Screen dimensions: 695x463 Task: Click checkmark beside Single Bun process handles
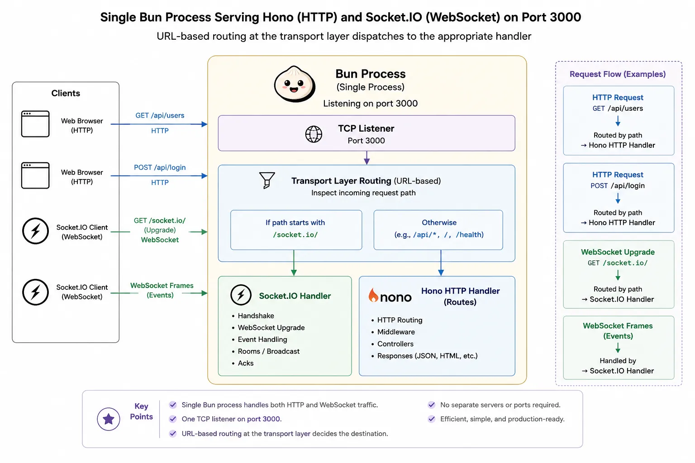click(173, 405)
